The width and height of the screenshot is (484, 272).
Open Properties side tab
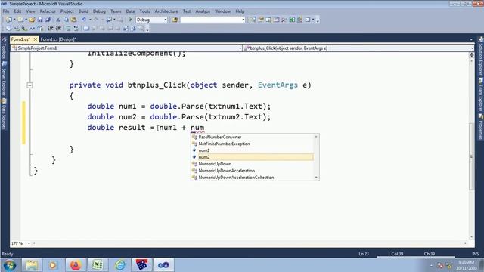point(481,127)
